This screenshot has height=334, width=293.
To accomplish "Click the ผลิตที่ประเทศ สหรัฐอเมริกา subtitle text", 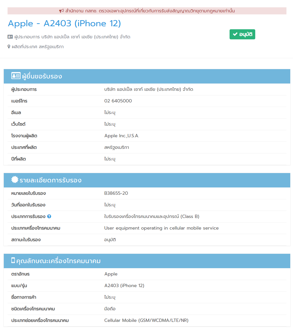I will click(38, 47).
